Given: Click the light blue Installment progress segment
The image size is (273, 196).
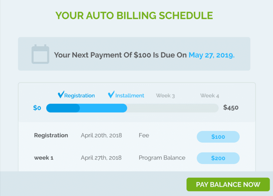Looking at the screenshot, I should pyautogui.click(x=104, y=108).
